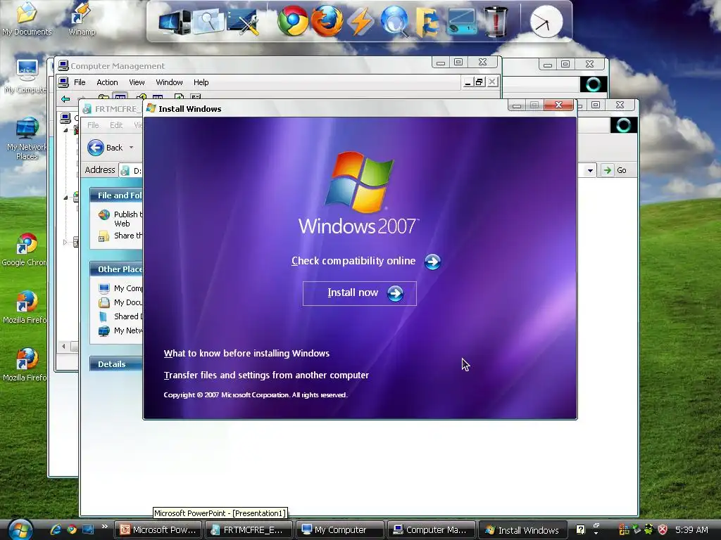Open the trash bin icon in the dock

tap(496, 22)
